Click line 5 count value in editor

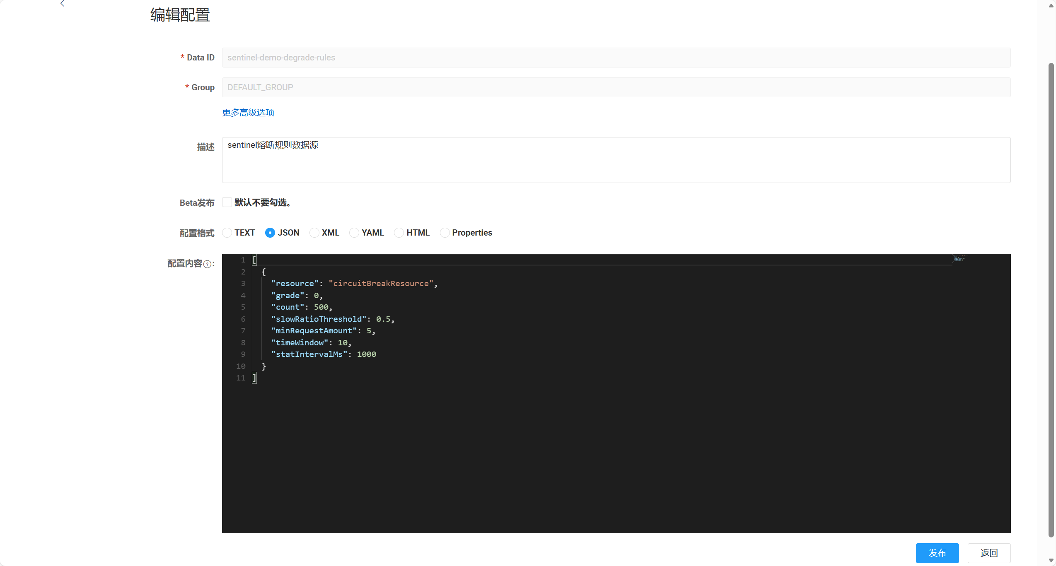coord(321,307)
